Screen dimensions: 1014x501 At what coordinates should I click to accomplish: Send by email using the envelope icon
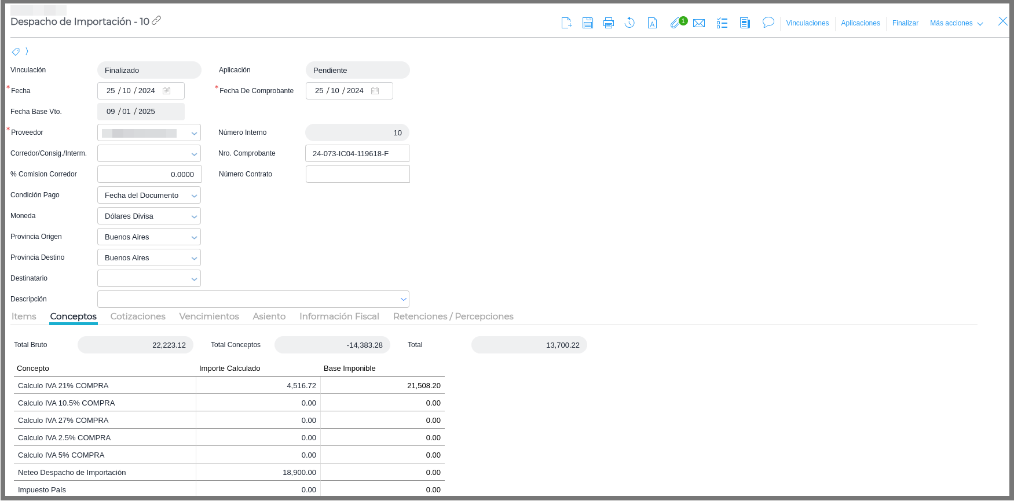[x=699, y=23]
